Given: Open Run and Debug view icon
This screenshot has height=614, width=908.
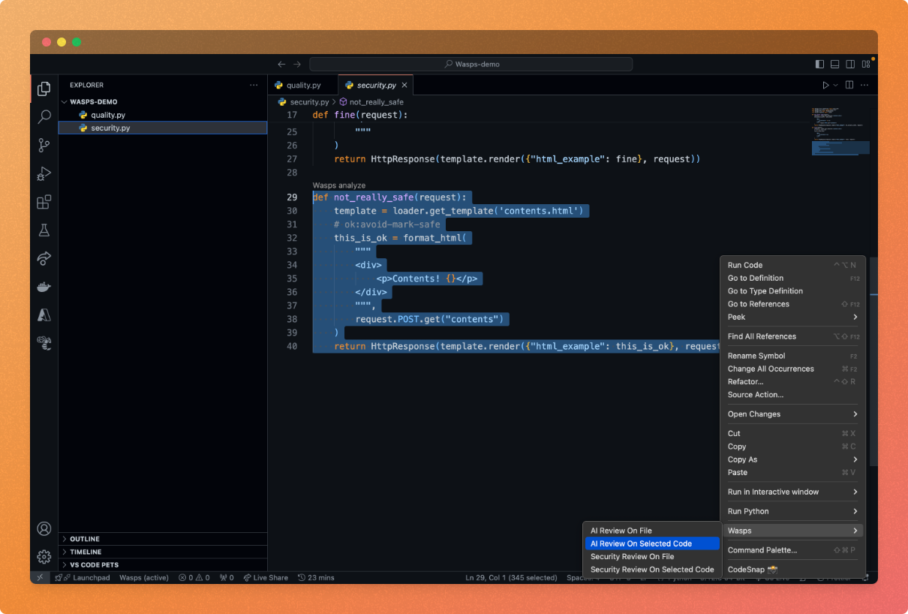Looking at the screenshot, I should (x=44, y=173).
